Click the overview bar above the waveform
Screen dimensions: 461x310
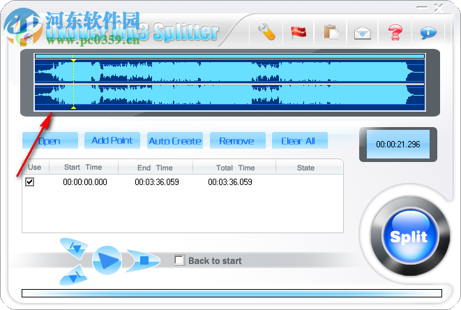(229, 56)
